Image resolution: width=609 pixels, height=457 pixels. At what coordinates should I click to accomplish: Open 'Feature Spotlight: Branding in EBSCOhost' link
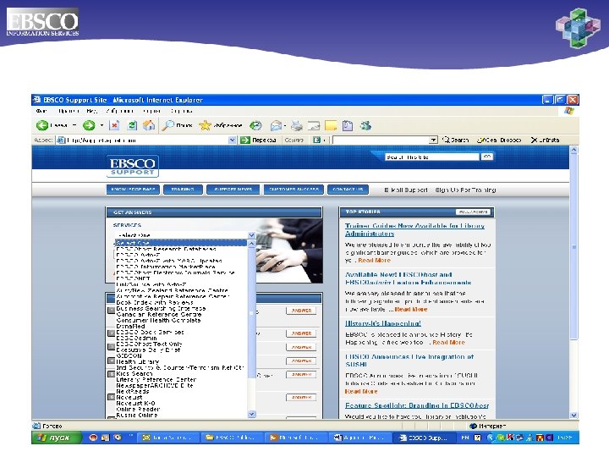pos(417,405)
